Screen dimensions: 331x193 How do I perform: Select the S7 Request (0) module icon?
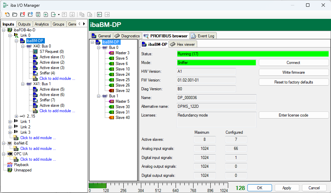[x=35, y=52]
